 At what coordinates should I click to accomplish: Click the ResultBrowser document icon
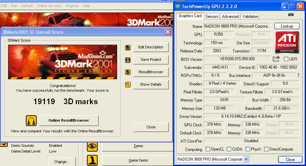point(128,72)
